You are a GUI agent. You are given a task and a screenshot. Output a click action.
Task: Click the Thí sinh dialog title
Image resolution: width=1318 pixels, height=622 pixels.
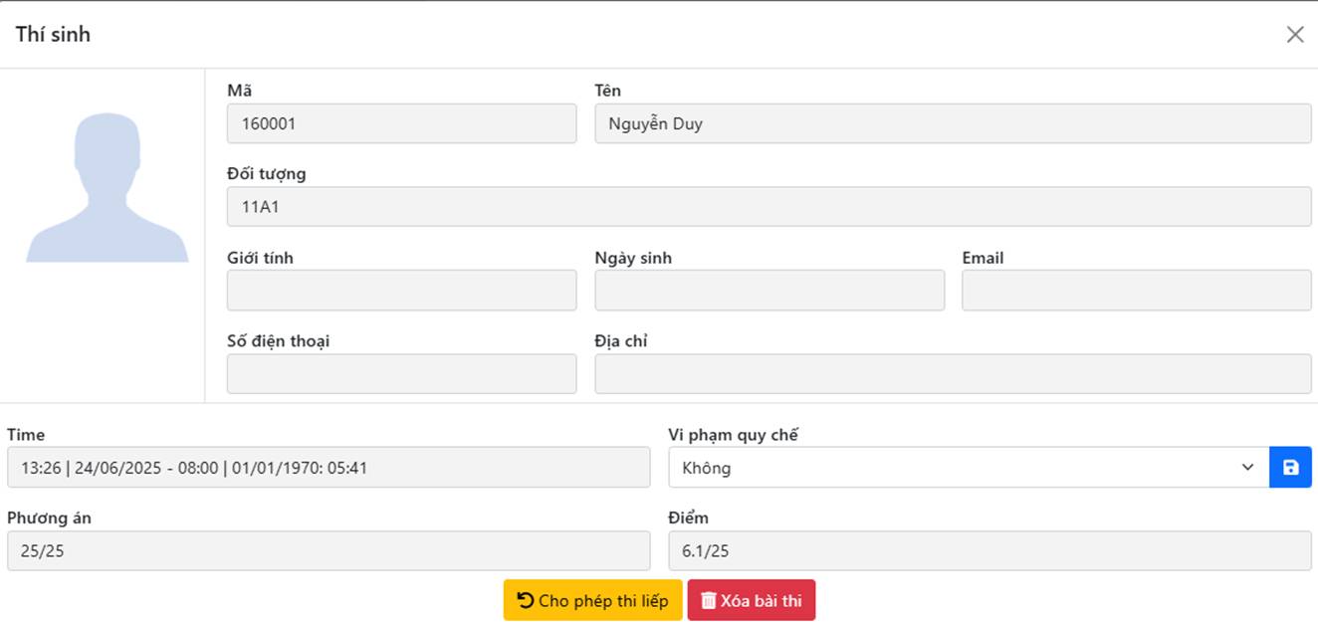[53, 34]
